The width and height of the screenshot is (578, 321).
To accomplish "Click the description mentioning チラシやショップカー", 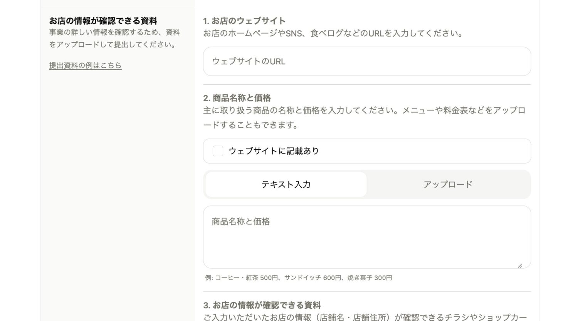I will (365, 317).
